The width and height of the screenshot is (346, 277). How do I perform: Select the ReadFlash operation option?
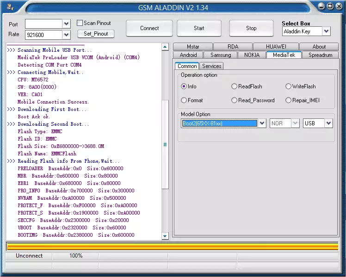234,86
